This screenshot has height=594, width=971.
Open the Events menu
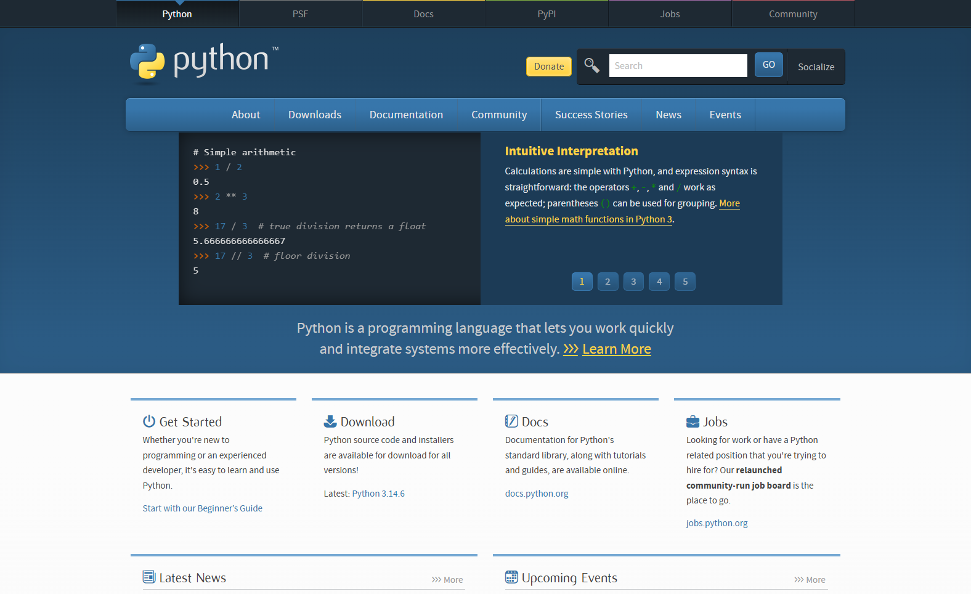(725, 115)
